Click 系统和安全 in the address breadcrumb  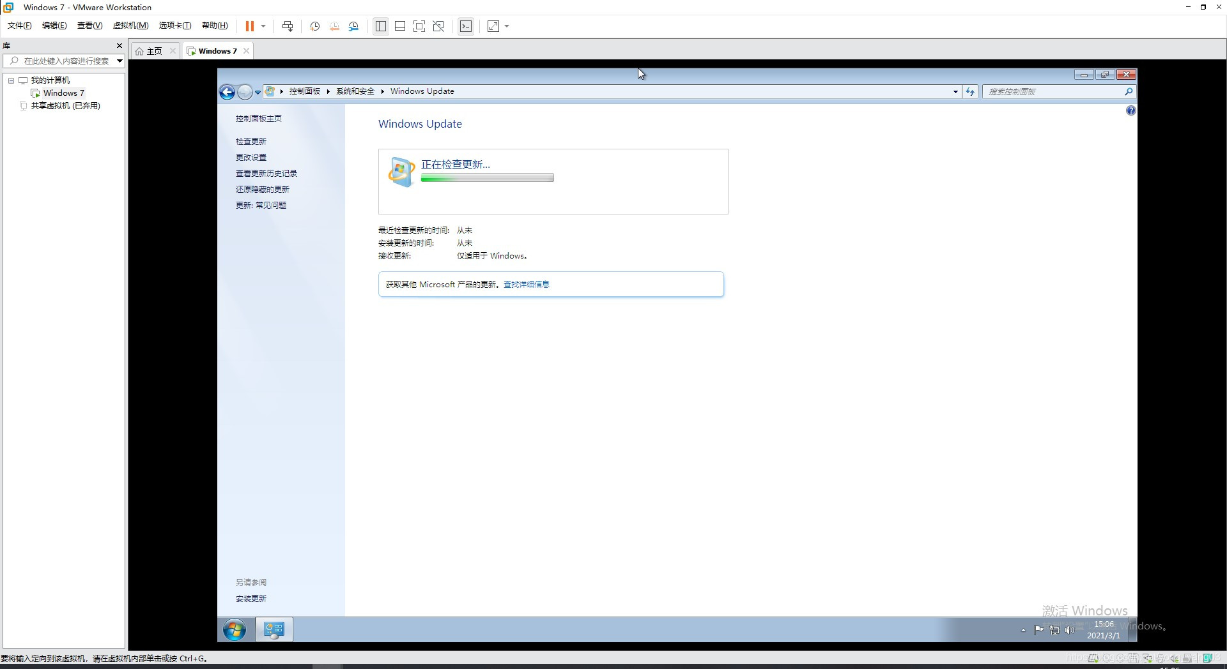click(x=355, y=91)
